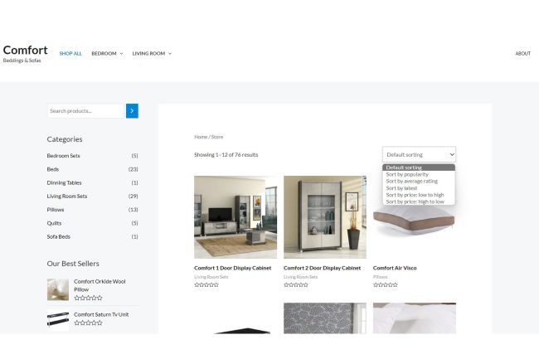The image size is (539, 359).
Task: Expand the Living Room menu dropdown
Action: [152, 54]
